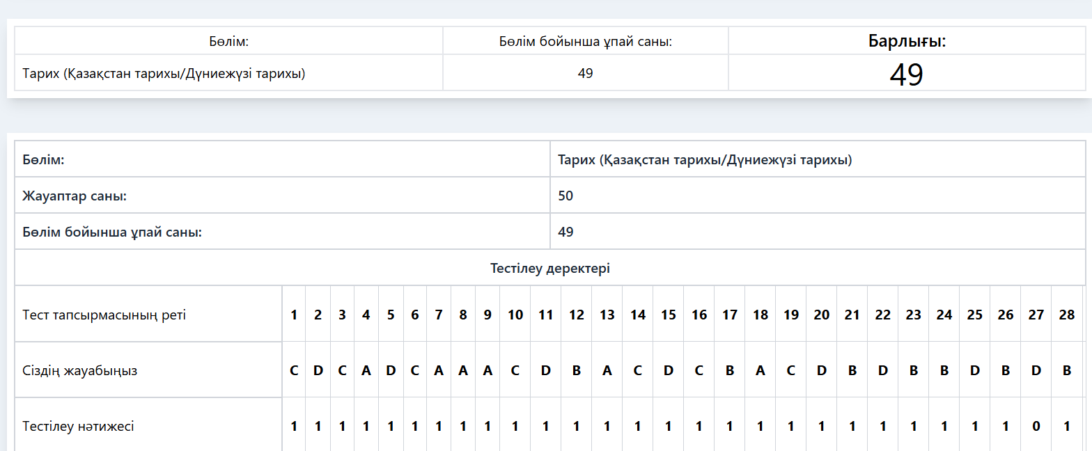Click the 0 result under question 27
Image resolution: width=1092 pixels, height=451 pixels.
tap(1036, 426)
